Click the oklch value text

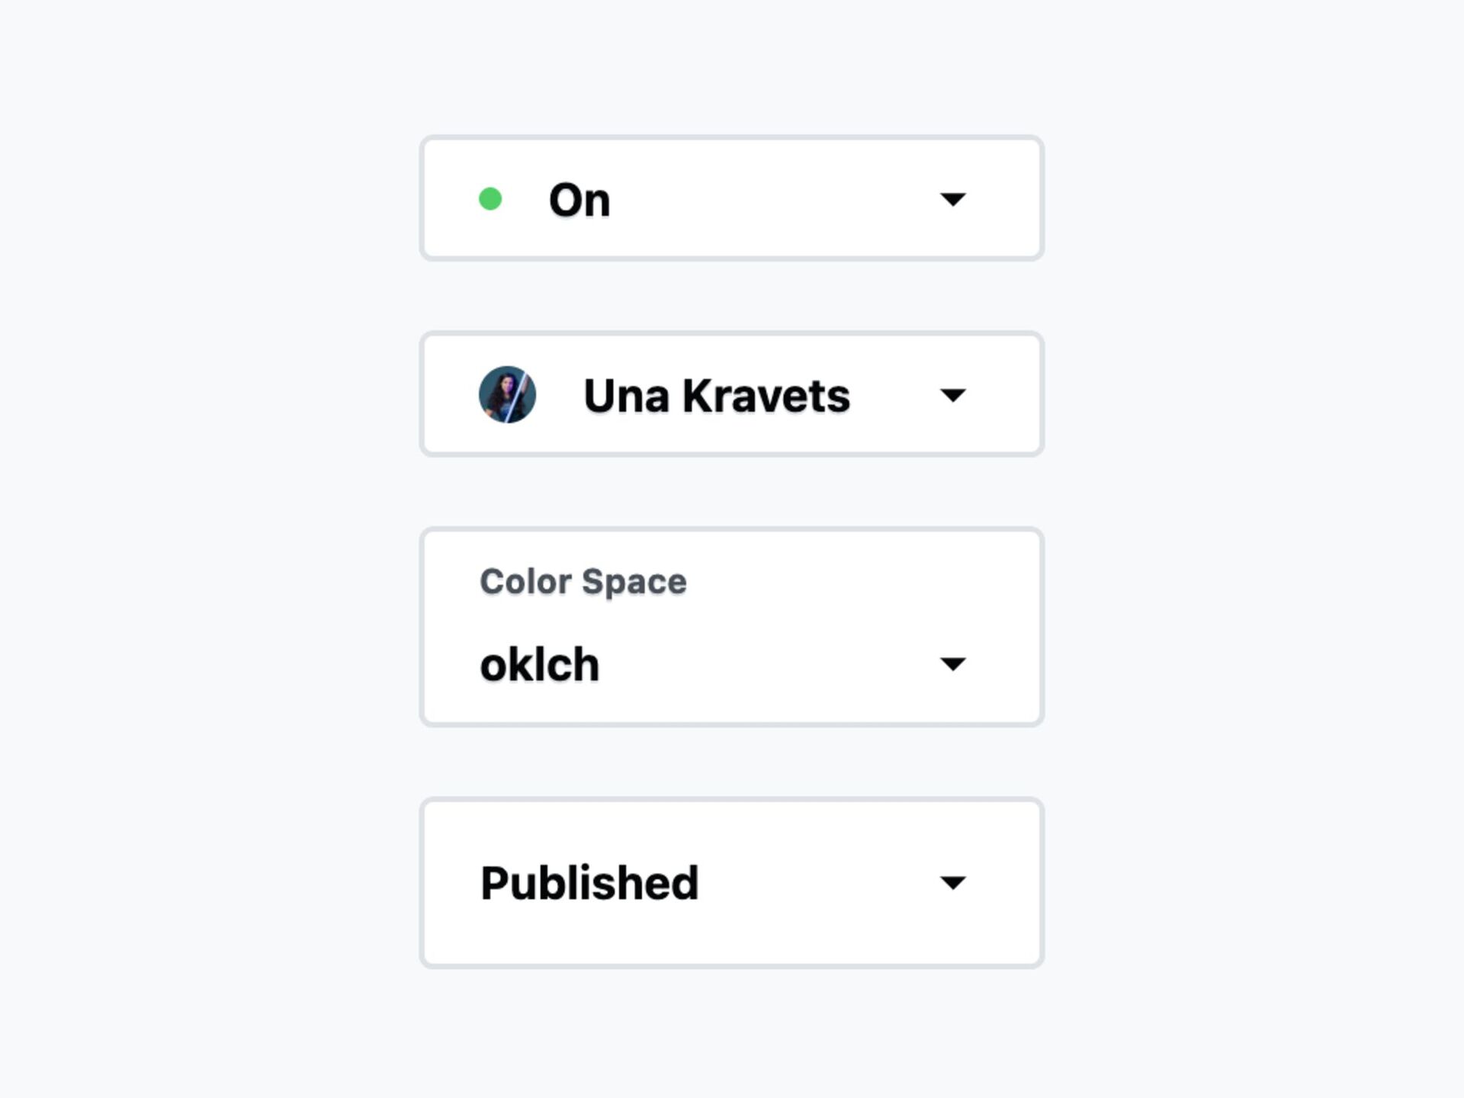point(540,664)
